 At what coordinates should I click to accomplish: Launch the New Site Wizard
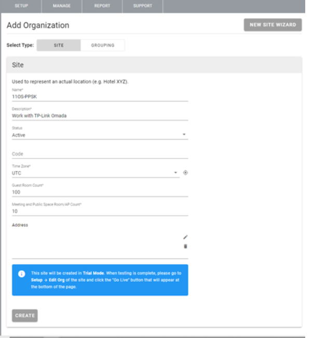(x=273, y=25)
